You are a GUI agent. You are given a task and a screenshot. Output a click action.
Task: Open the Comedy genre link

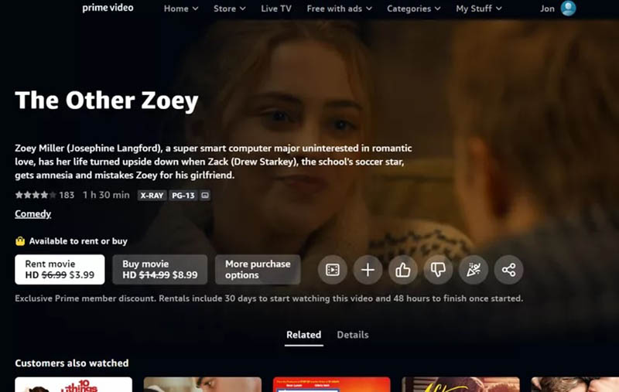[x=32, y=213]
